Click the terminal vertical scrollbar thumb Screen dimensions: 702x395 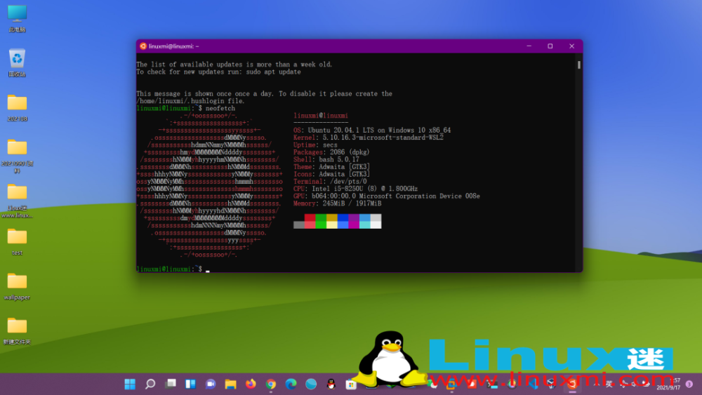(x=578, y=65)
